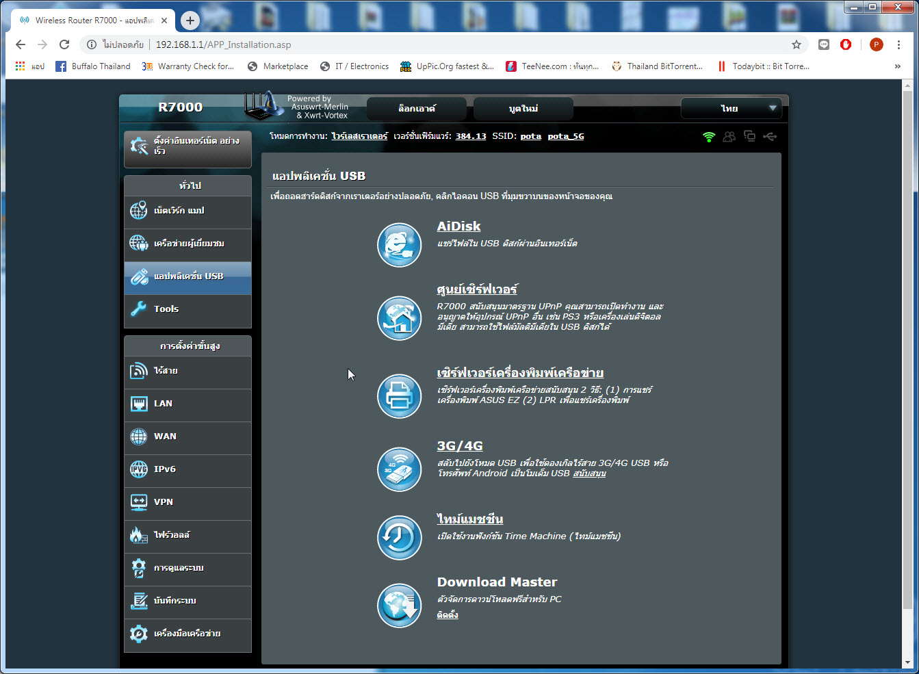Image resolution: width=919 pixels, height=674 pixels.
Task: Open the UpPic.Org bookmark
Action: click(447, 66)
